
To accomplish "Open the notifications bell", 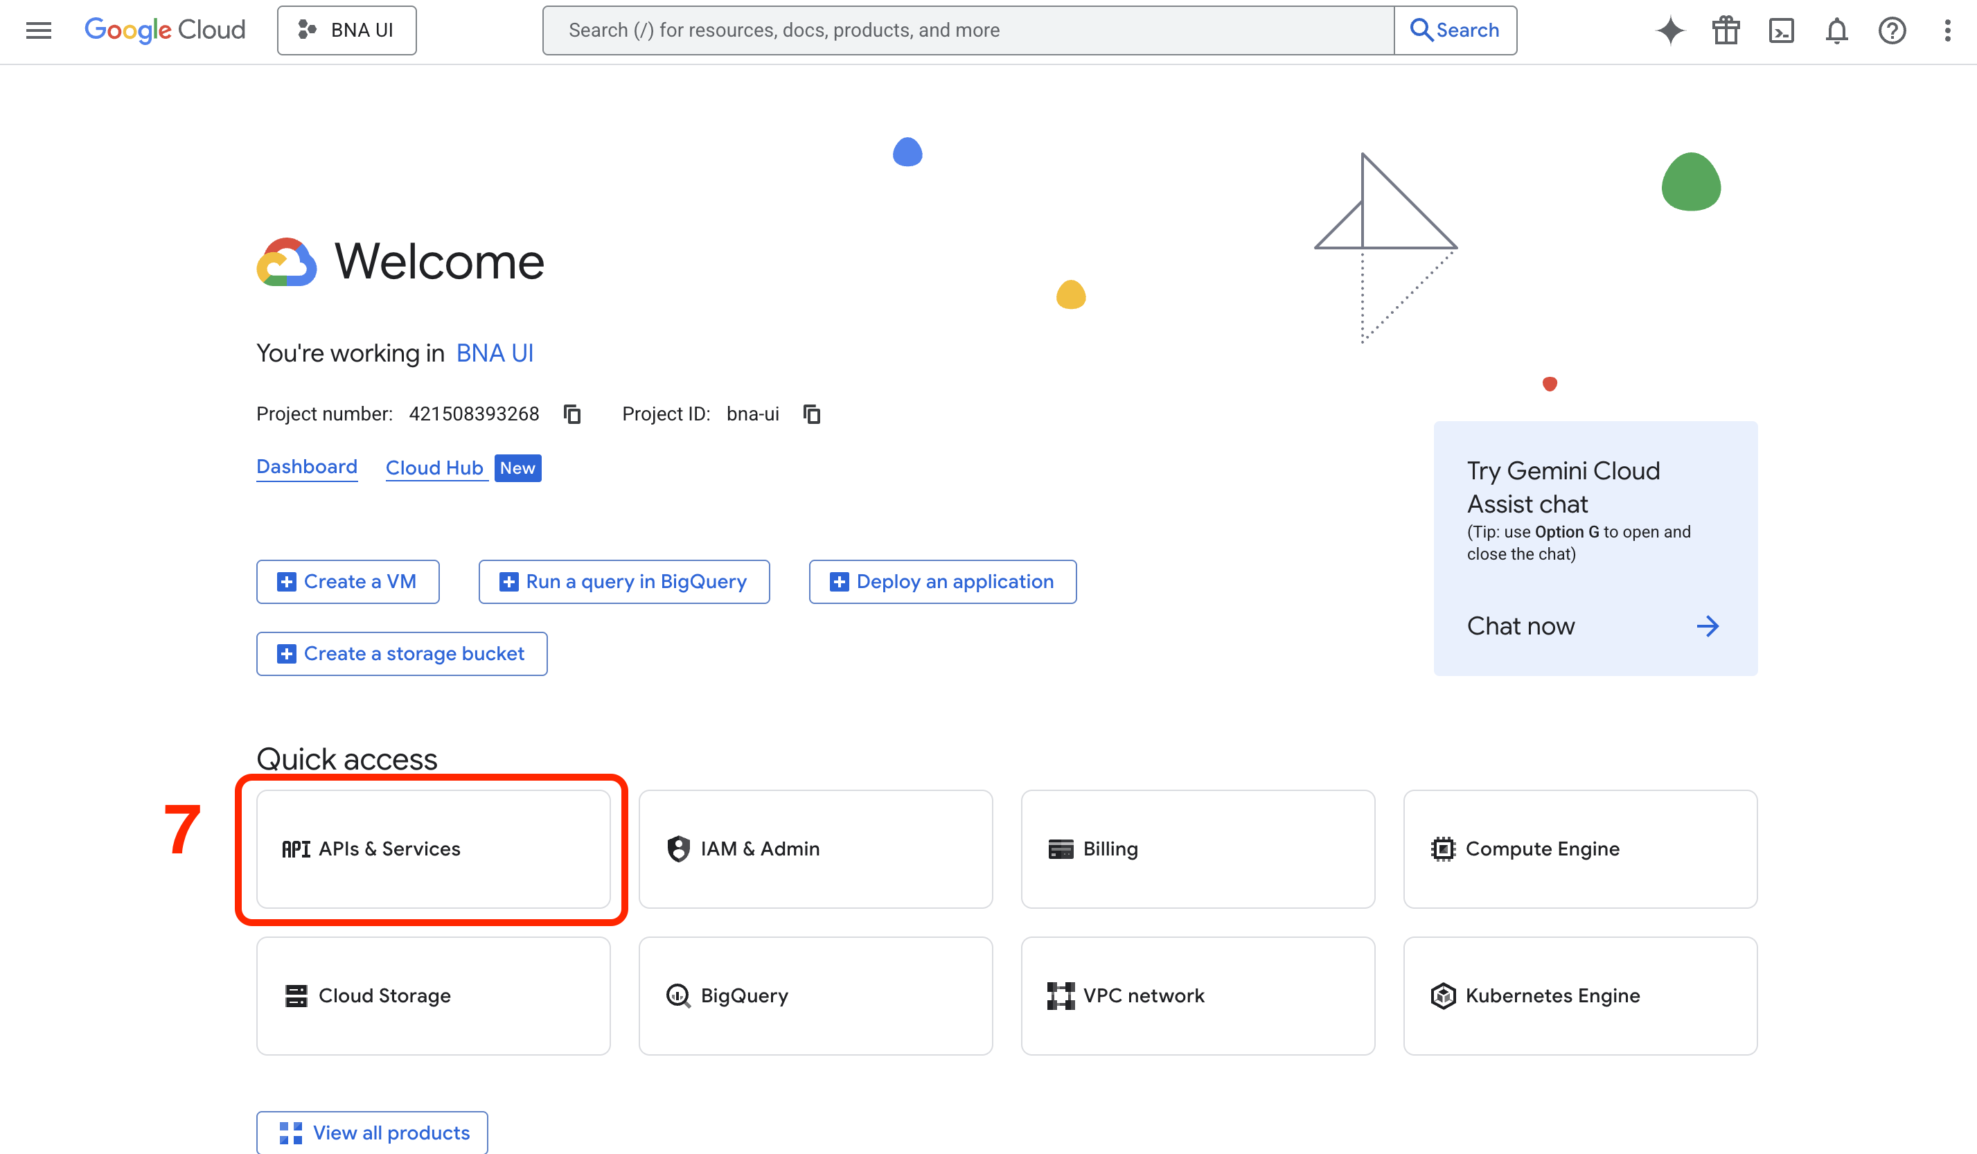I will [x=1836, y=30].
